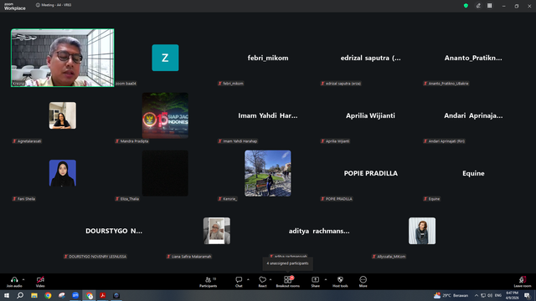Select the POPIE PRADILLA tile
The width and height of the screenshot is (536, 301).
(x=370, y=173)
